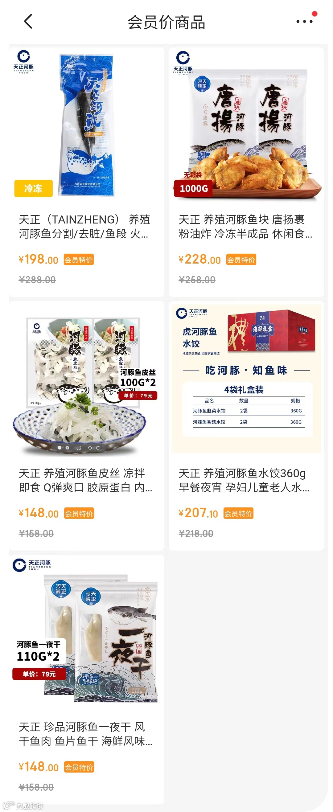Tap the red 1000G label
Viewport: 333px width, 812px height.
click(194, 188)
